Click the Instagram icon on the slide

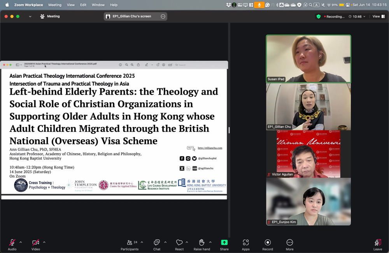188,158
